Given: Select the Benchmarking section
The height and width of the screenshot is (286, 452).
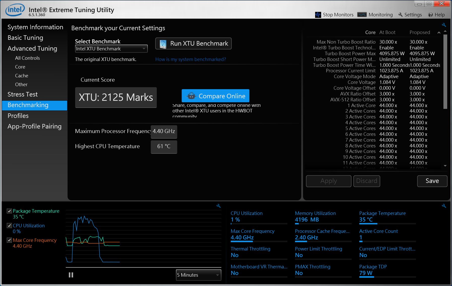Looking at the screenshot, I should 35,105.
